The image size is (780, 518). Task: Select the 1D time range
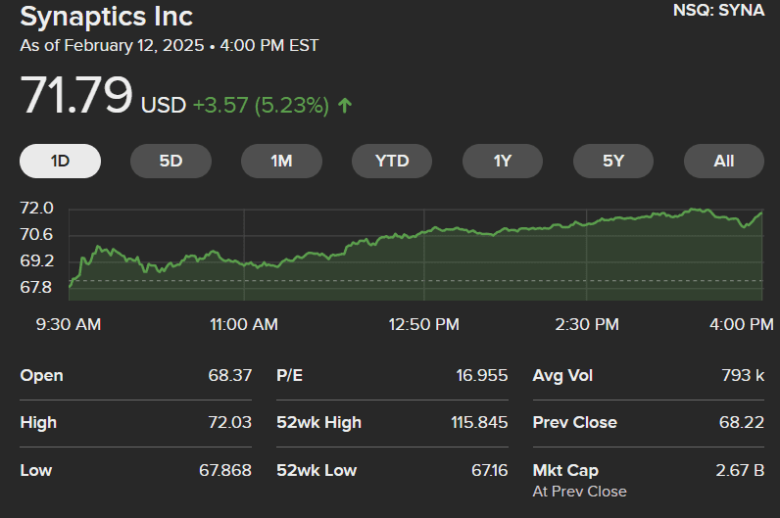click(60, 161)
